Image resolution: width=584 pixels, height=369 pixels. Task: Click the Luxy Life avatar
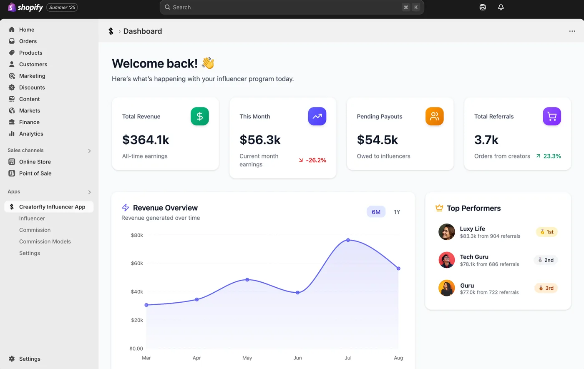pos(446,232)
